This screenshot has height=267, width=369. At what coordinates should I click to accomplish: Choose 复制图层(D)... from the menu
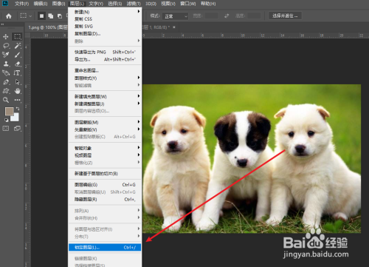[105, 33]
